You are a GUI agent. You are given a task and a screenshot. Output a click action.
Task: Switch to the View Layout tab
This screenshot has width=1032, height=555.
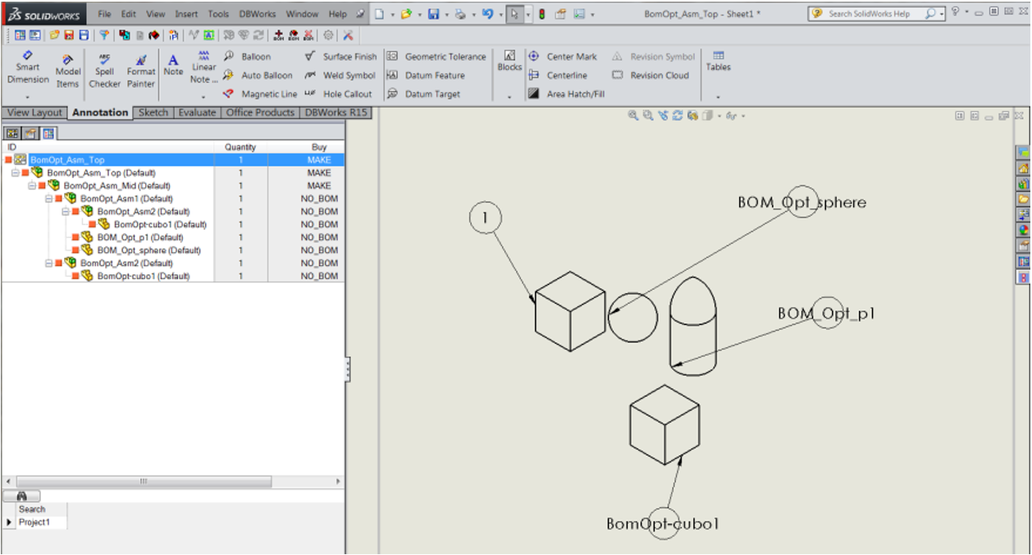[34, 112]
